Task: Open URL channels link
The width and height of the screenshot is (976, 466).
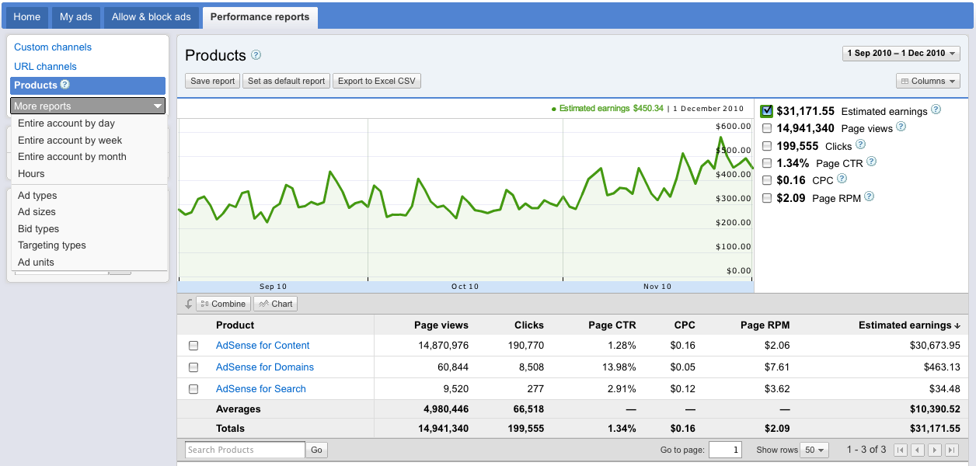Action: 45,67
